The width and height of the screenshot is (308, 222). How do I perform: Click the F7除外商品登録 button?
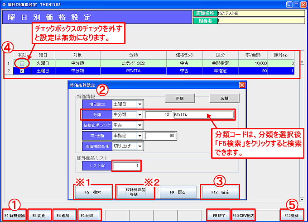pyautogui.click(x=135, y=192)
